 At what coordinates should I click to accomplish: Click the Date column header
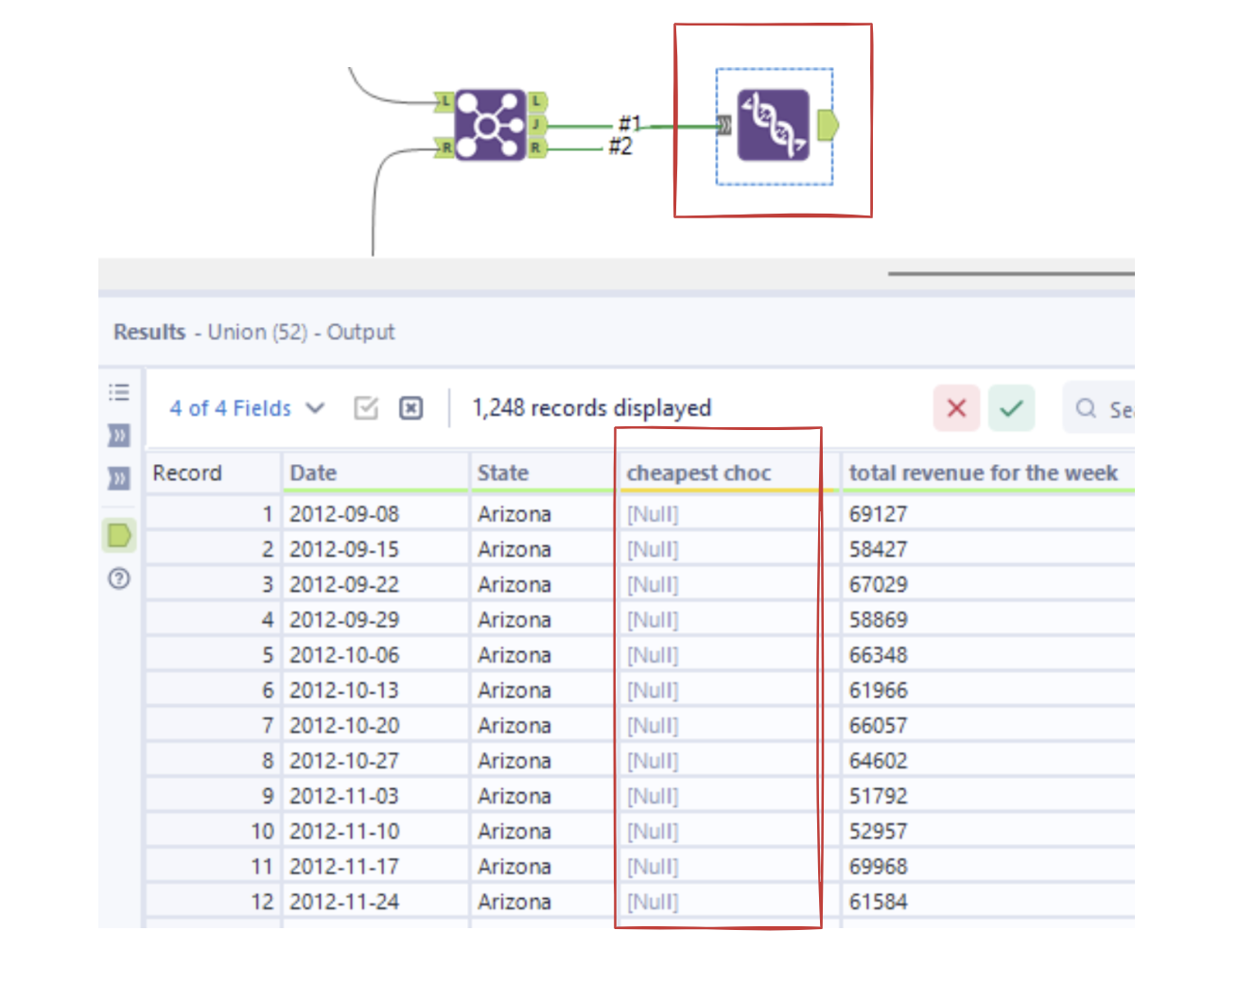point(375,473)
